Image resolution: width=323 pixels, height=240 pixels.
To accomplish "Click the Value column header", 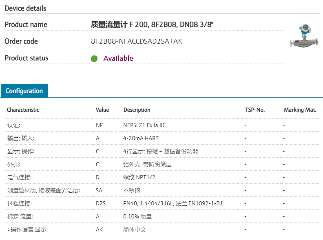I will click(102, 110).
